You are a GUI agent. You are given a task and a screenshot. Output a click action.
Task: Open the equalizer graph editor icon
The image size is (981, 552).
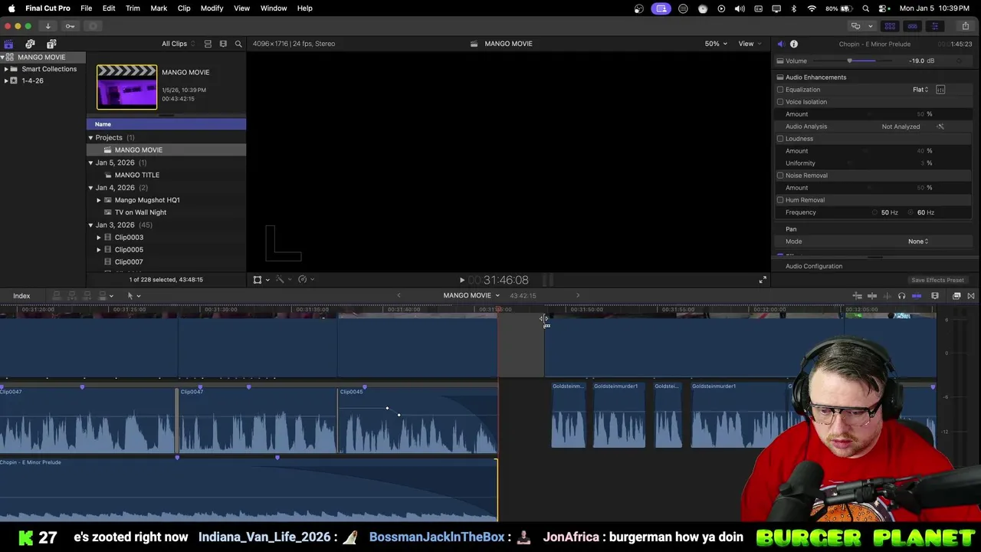pos(940,90)
